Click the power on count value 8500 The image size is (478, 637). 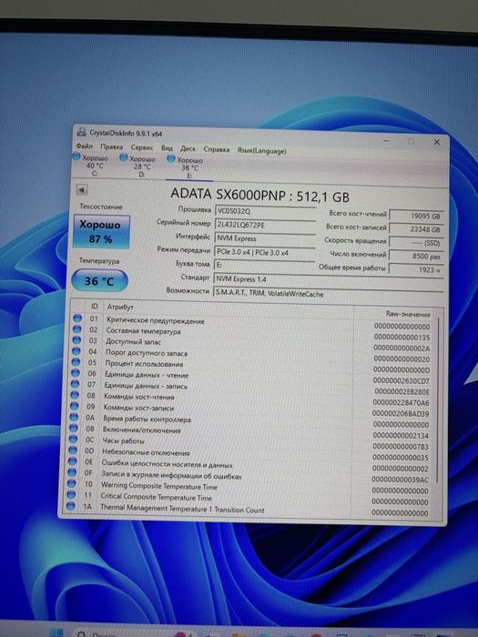(x=416, y=256)
